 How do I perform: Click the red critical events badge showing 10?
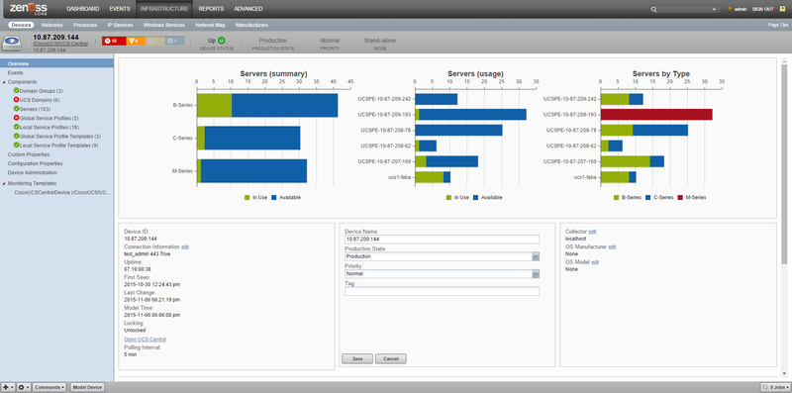point(113,41)
